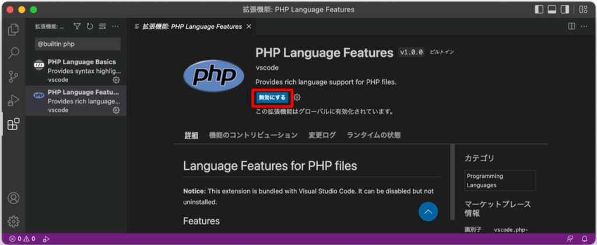Select PHP Language Basics in the list

pyautogui.click(x=76, y=71)
